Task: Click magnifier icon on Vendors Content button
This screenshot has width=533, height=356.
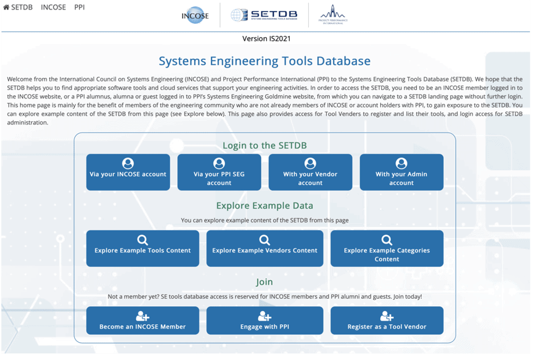Action: [265, 240]
